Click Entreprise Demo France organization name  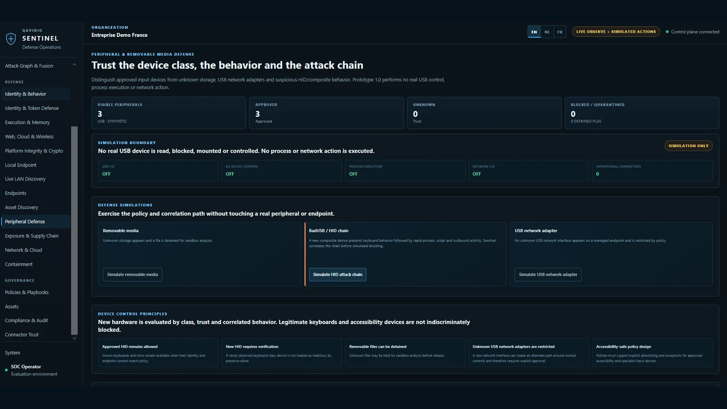coord(120,35)
